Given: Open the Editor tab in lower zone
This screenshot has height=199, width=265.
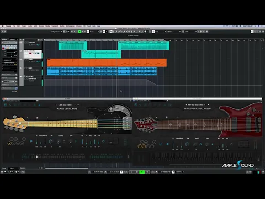Looking at the screenshot, I should pyautogui.click(x=12, y=169).
